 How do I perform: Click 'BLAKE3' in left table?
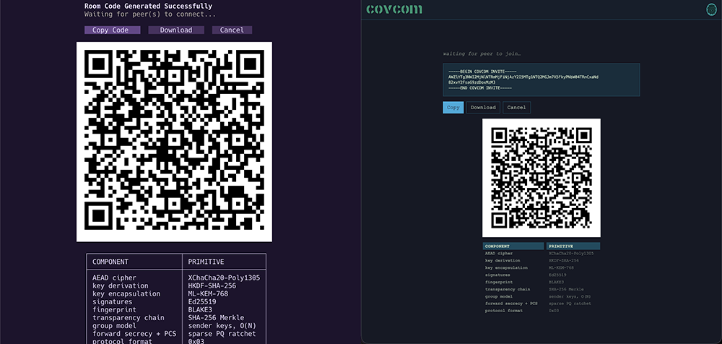[x=200, y=310]
